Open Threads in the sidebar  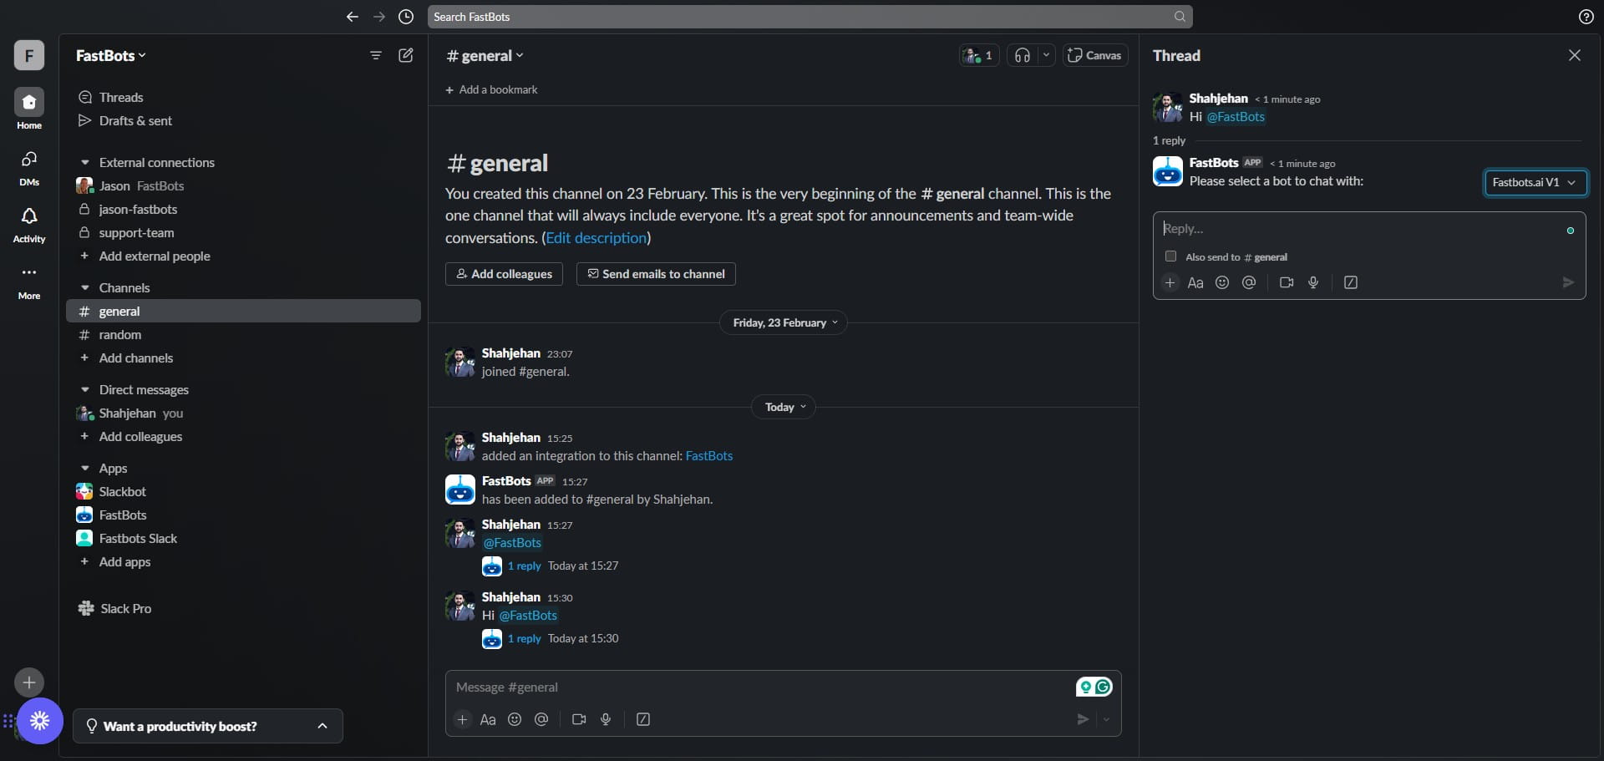click(x=243, y=98)
